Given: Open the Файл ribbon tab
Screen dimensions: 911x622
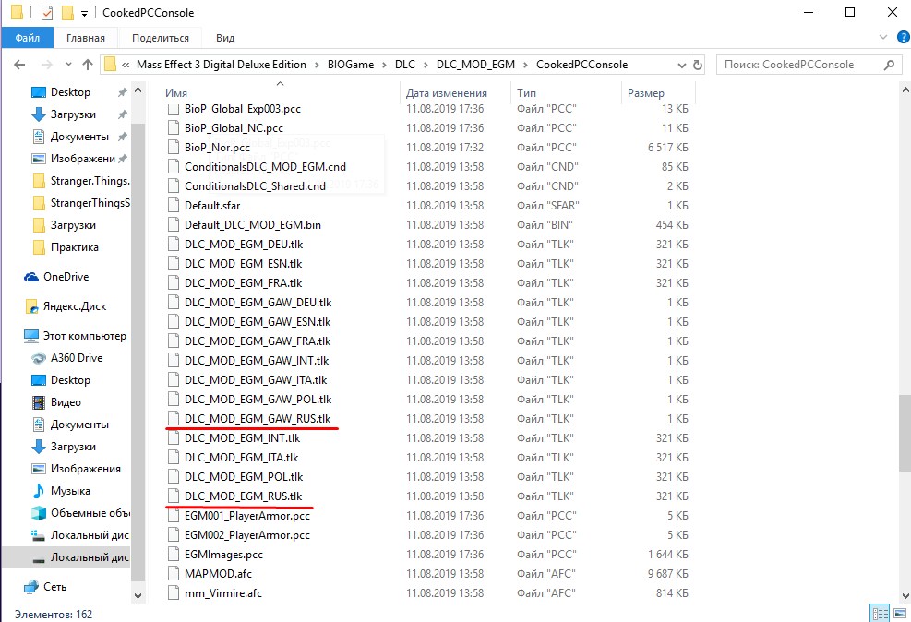Looking at the screenshot, I should tap(28, 38).
